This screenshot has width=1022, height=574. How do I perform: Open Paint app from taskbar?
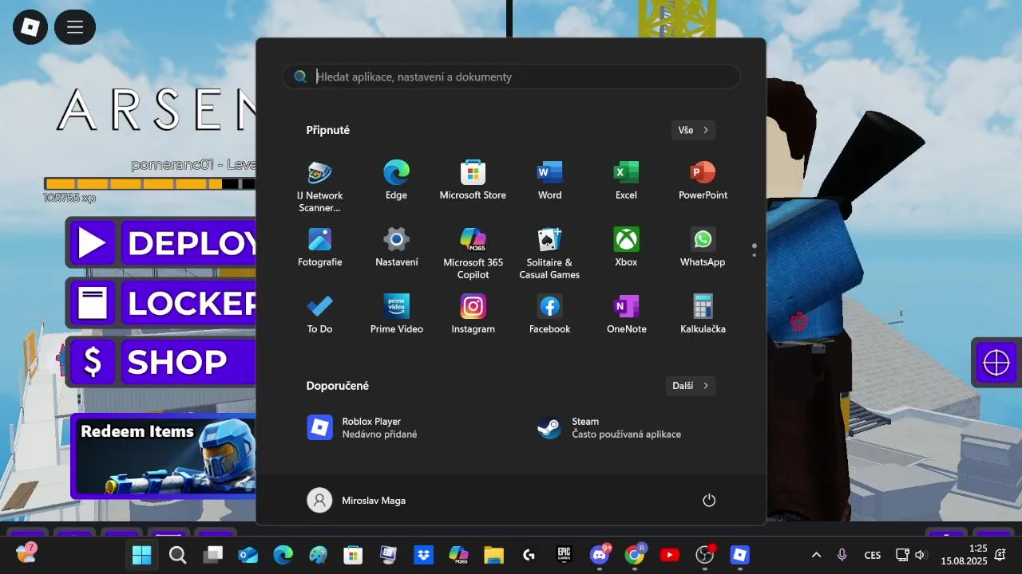tap(318, 555)
